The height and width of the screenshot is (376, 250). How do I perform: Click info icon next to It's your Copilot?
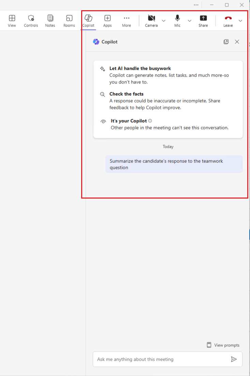point(150,121)
